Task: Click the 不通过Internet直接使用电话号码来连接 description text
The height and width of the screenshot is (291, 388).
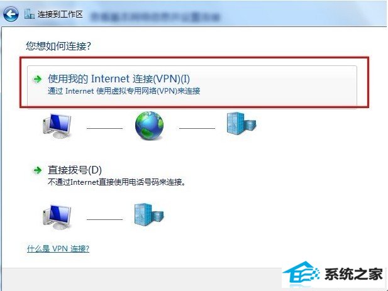Action: (x=116, y=182)
